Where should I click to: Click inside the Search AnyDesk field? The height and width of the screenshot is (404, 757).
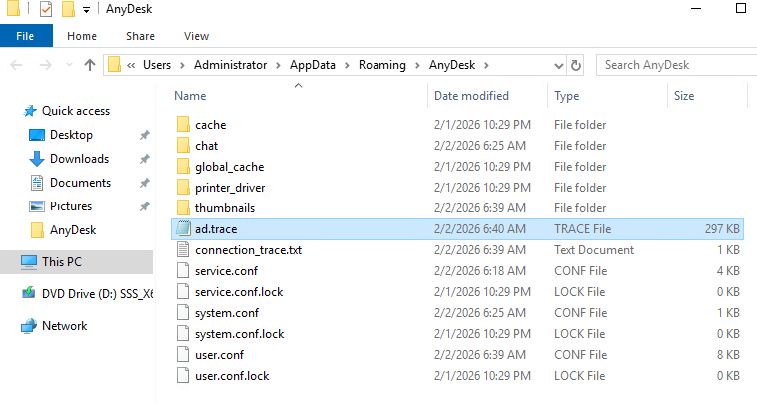[x=669, y=65]
